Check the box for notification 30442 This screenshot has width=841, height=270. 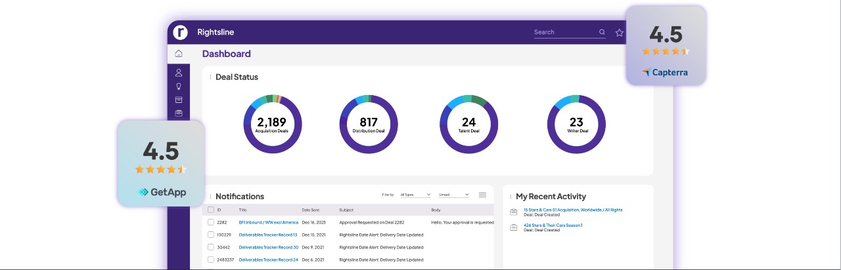(x=211, y=247)
